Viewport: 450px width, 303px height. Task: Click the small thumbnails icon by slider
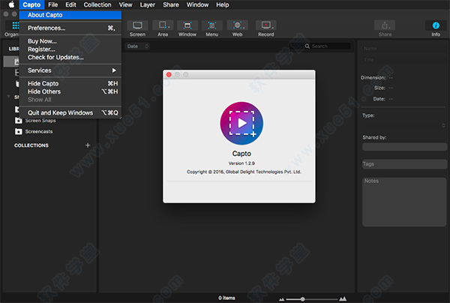(281, 299)
